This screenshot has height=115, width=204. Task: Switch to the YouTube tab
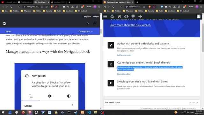pos(9,2)
